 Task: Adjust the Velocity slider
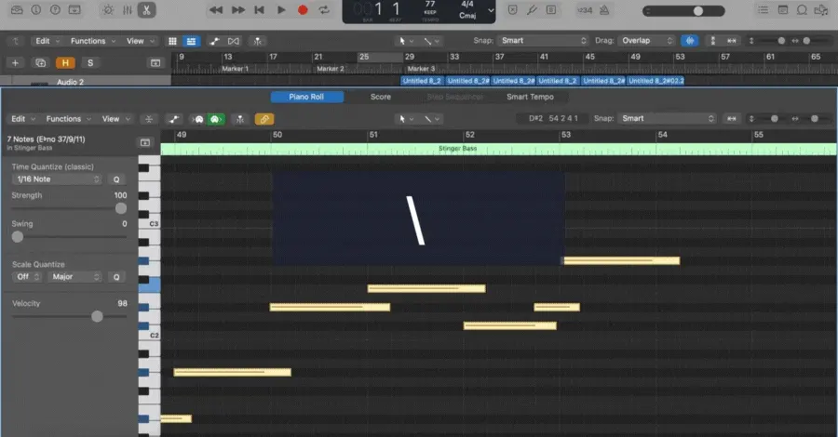click(x=70, y=316)
